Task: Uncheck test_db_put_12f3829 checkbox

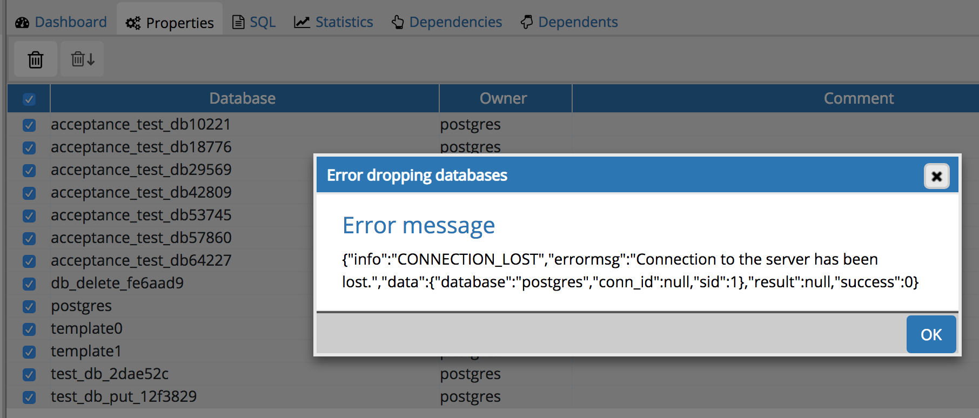Action: (29, 397)
